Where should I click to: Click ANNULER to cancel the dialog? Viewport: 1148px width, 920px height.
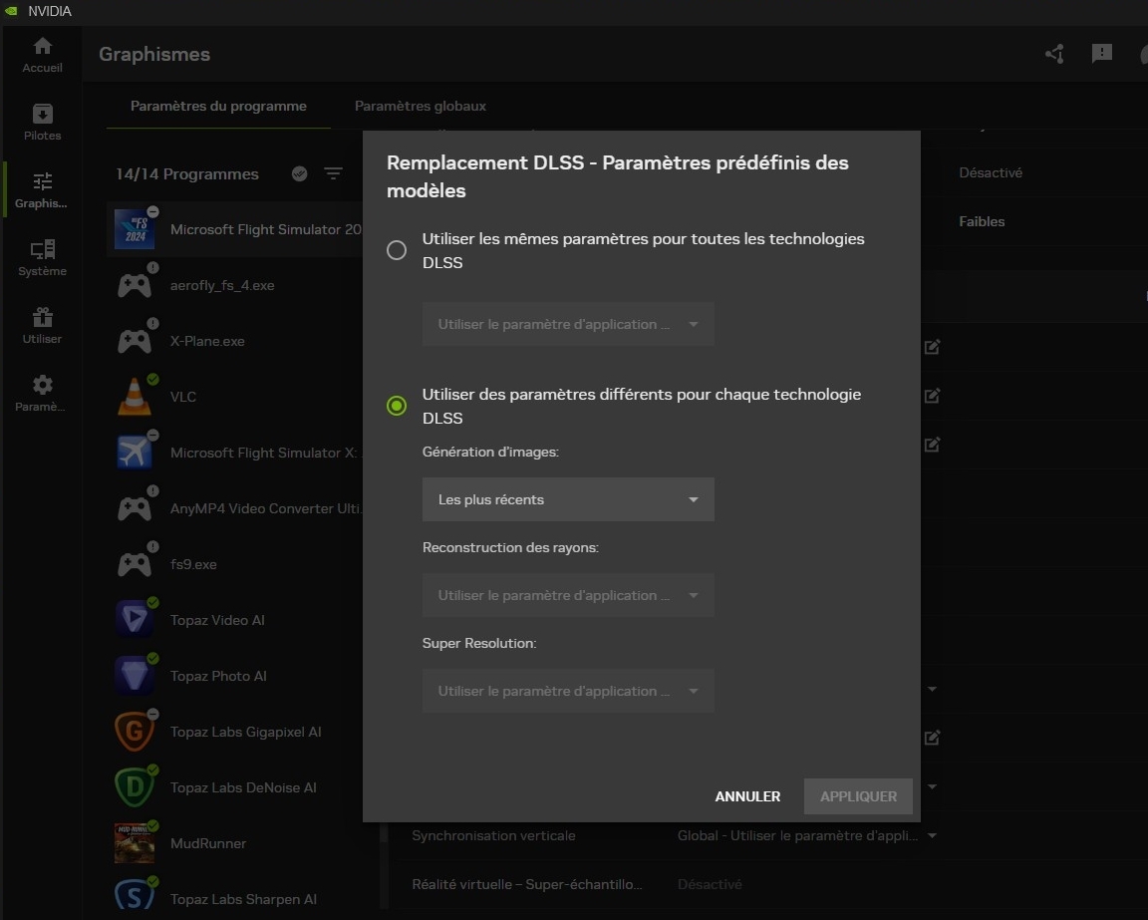click(x=747, y=796)
